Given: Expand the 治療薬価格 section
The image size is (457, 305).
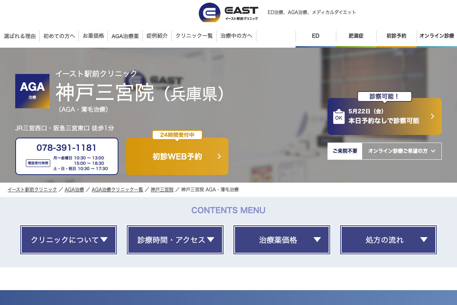Looking at the screenshot, I should [282, 240].
